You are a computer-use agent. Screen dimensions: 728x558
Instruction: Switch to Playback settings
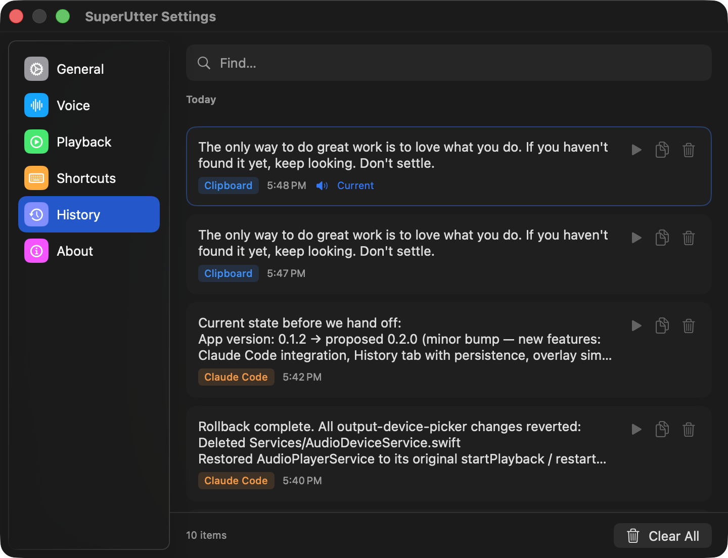click(89, 142)
